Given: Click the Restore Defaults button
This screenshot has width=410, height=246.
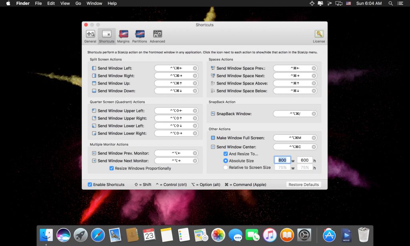Looking at the screenshot, I should (x=303, y=185).
